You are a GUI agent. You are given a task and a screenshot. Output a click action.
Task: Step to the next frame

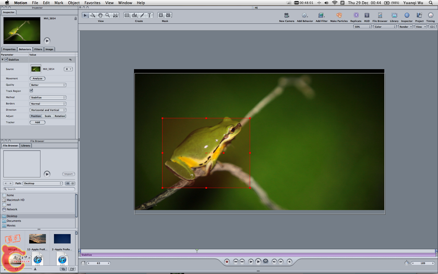[x=281, y=262]
